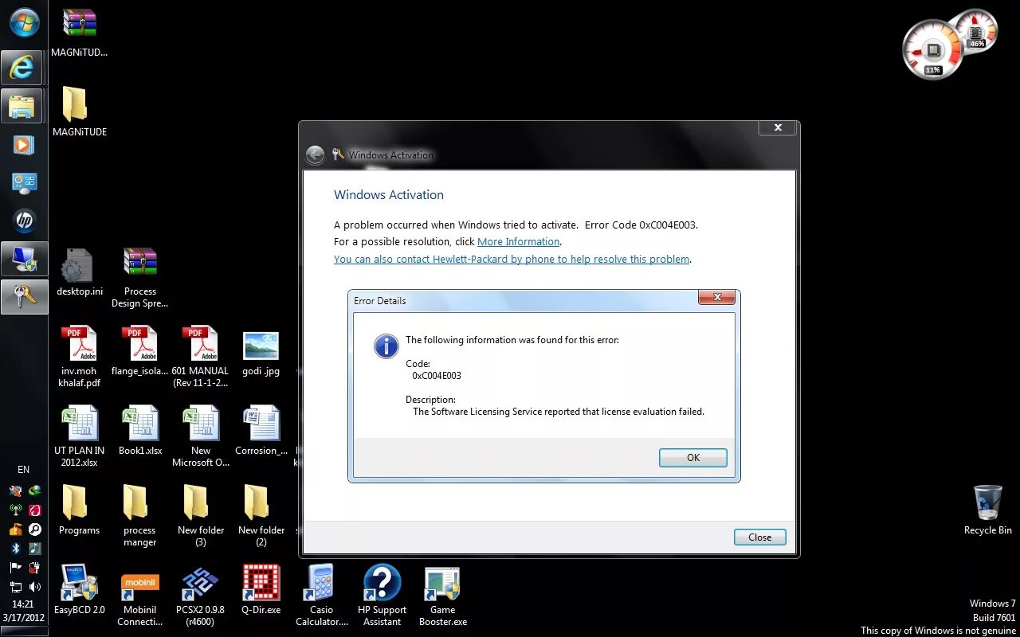Click the back arrow in Windows Activation
The image size is (1020, 637).
315,154
